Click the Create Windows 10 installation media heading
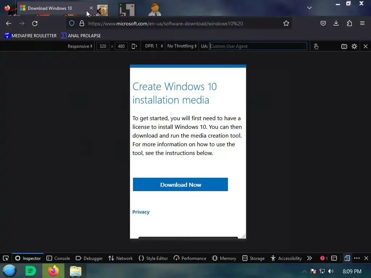 174,93
